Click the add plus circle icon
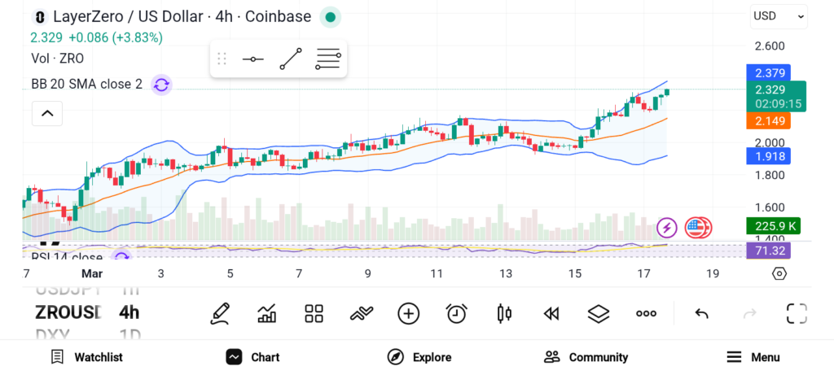Screen dimensions: 834x375 408,313
